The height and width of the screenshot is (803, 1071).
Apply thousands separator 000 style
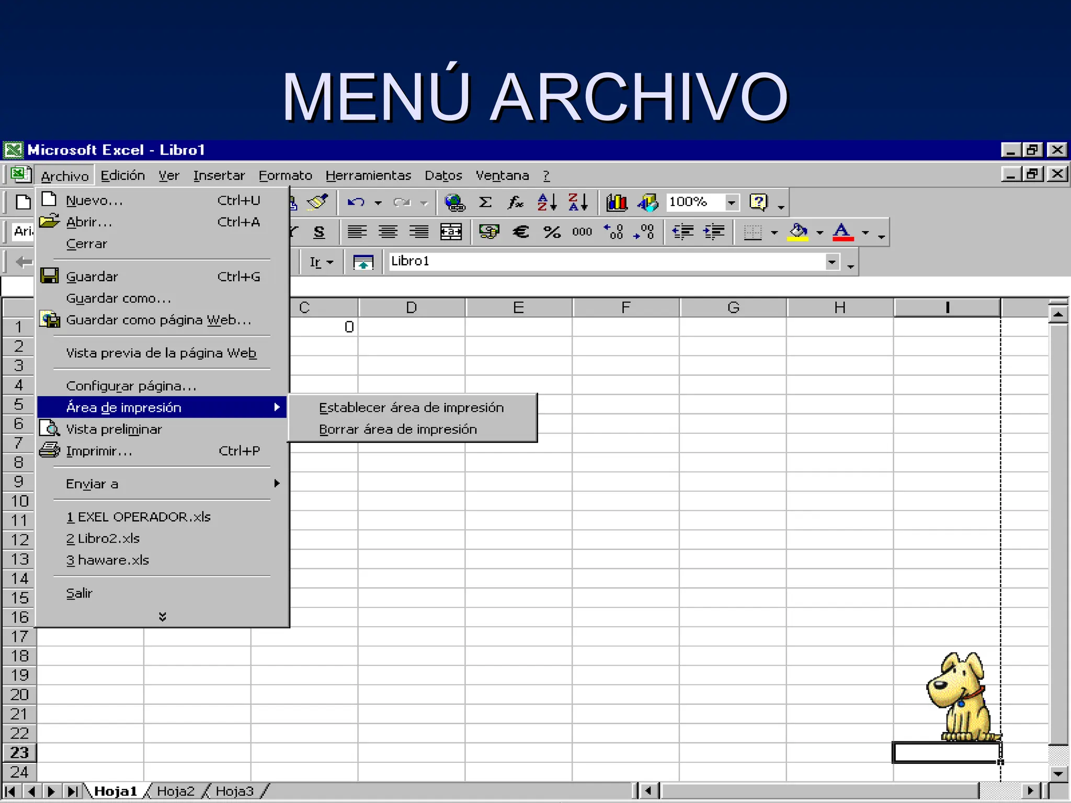tap(582, 232)
